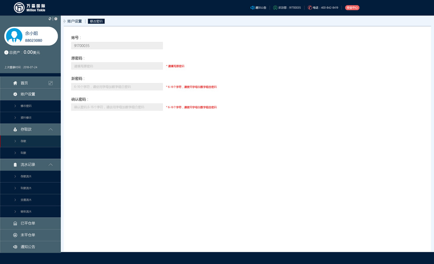The width and height of the screenshot is (434, 264).
Task: Click the 通知公告 link in header
Action: tap(261, 8)
